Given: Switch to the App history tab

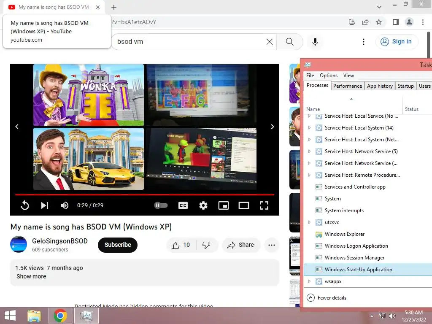Looking at the screenshot, I should (380, 86).
